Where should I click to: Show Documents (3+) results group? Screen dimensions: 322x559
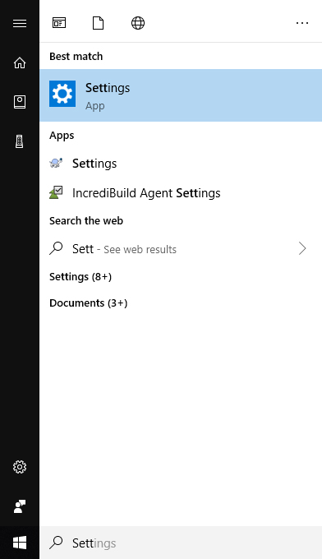tap(89, 303)
